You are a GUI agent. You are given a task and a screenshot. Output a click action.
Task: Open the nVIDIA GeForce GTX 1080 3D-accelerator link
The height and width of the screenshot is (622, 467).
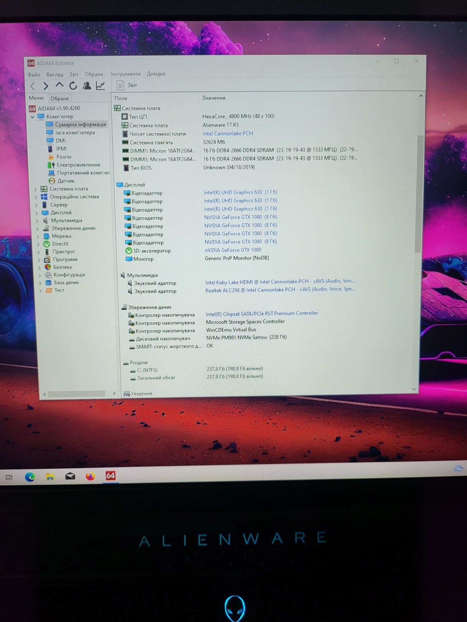click(x=233, y=250)
